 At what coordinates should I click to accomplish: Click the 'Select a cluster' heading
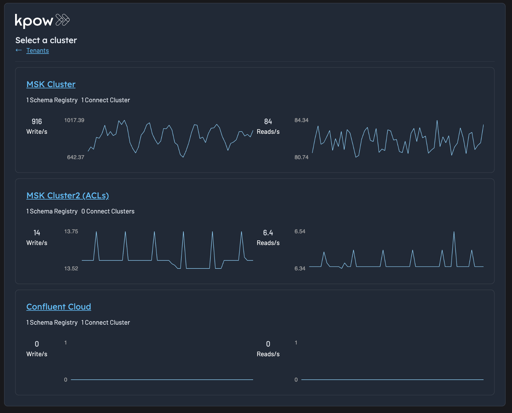pyautogui.click(x=46, y=40)
